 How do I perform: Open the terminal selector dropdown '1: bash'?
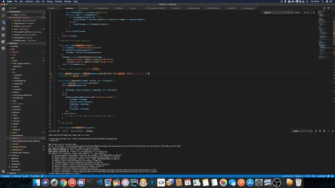tap(302, 131)
